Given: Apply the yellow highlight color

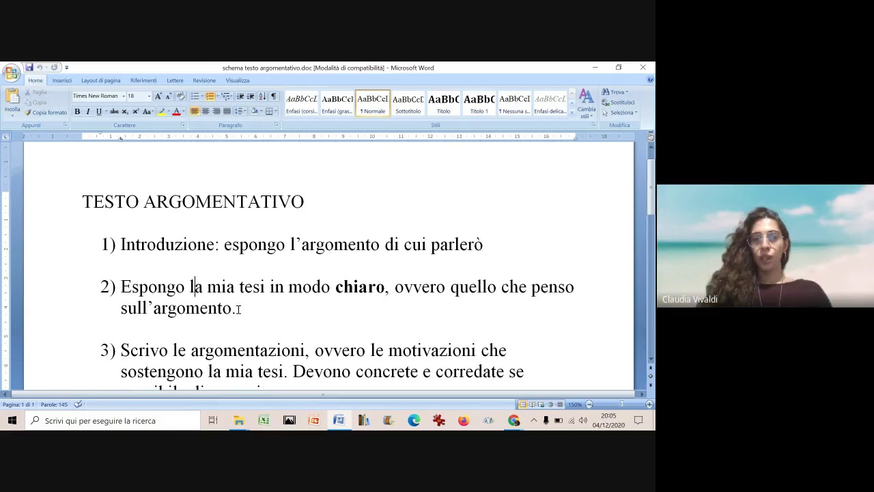Looking at the screenshot, I should (x=162, y=111).
